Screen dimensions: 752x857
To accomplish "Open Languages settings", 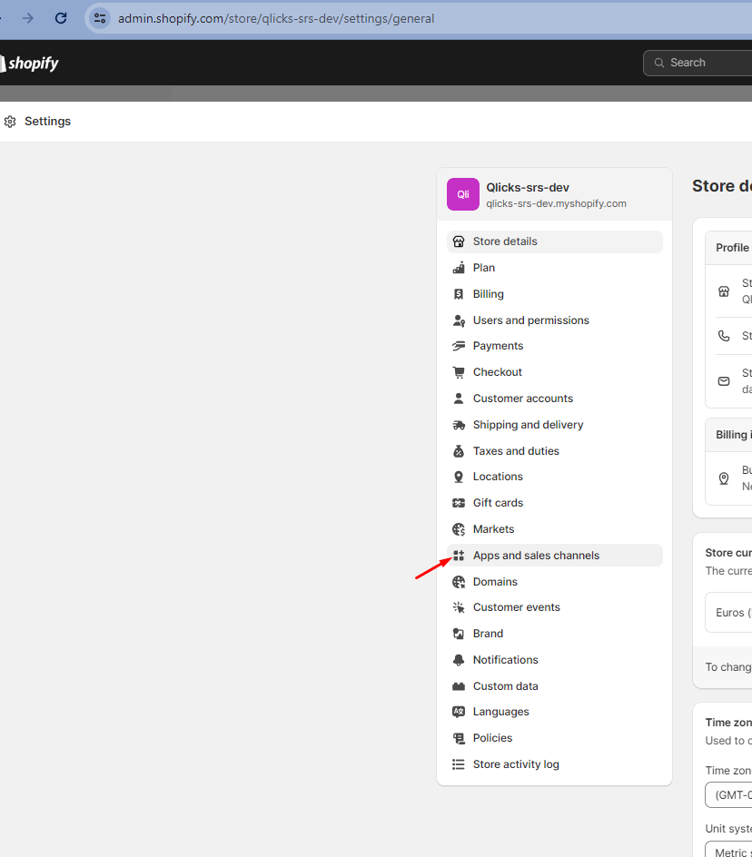I will pyautogui.click(x=555, y=712).
